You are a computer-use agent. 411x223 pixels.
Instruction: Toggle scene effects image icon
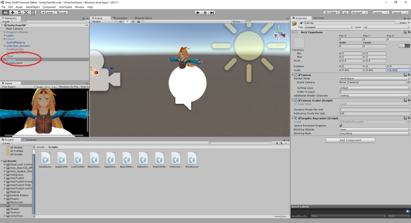(x=138, y=22)
